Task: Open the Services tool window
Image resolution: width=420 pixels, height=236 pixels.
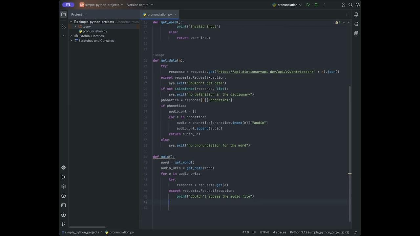Action: [64, 196]
